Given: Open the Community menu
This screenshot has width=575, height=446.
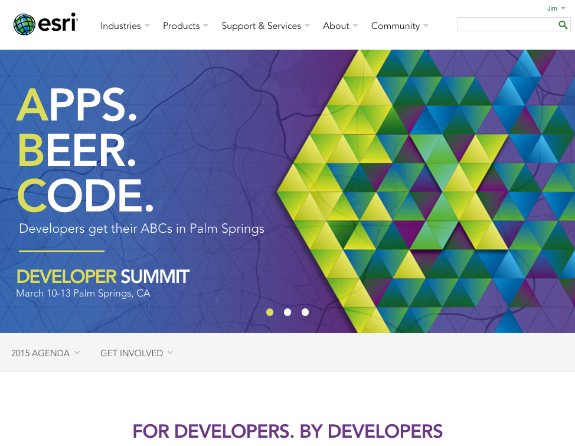Looking at the screenshot, I should point(400,25).
